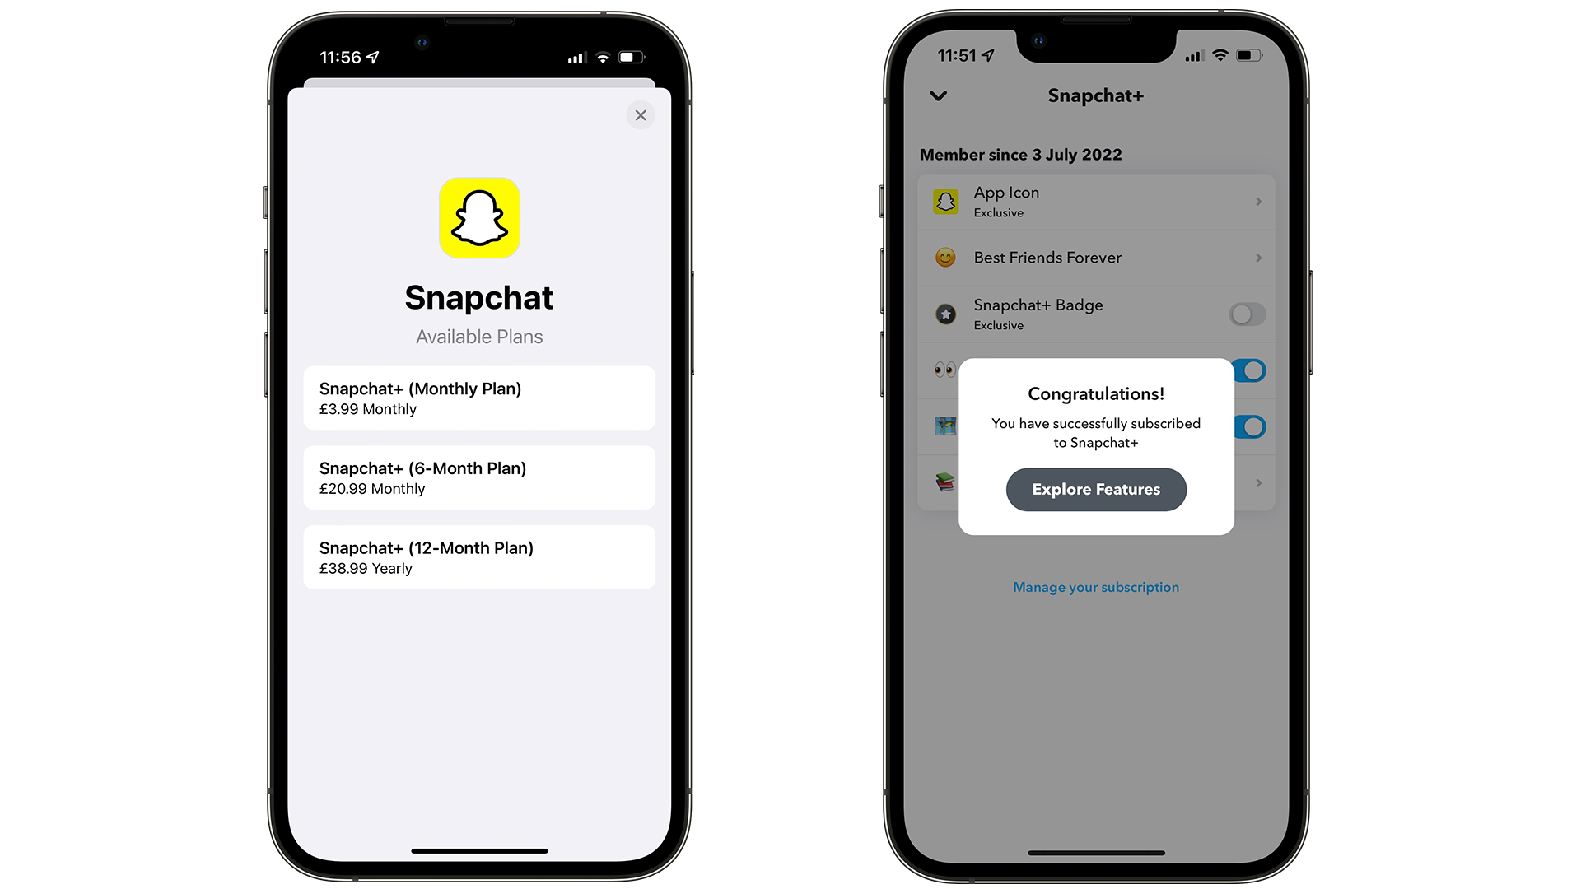Expand the Best Friends Forever settings
The height and width of the screenshot is (889, 1581).
click(1093, 258)
